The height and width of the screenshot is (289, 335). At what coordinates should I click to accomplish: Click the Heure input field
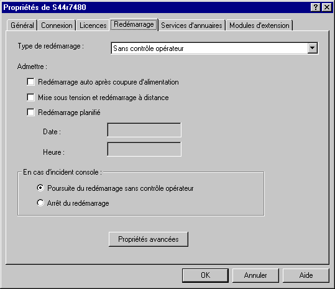[x=144, y=149]
